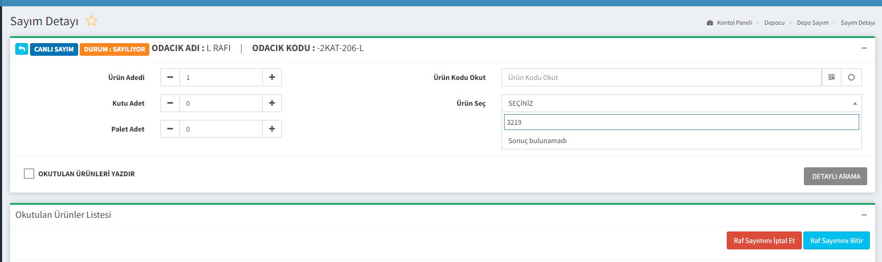Decrease Palet Adet with minus button
This screenshot has height=262, width=882.
tap(170, 129)
